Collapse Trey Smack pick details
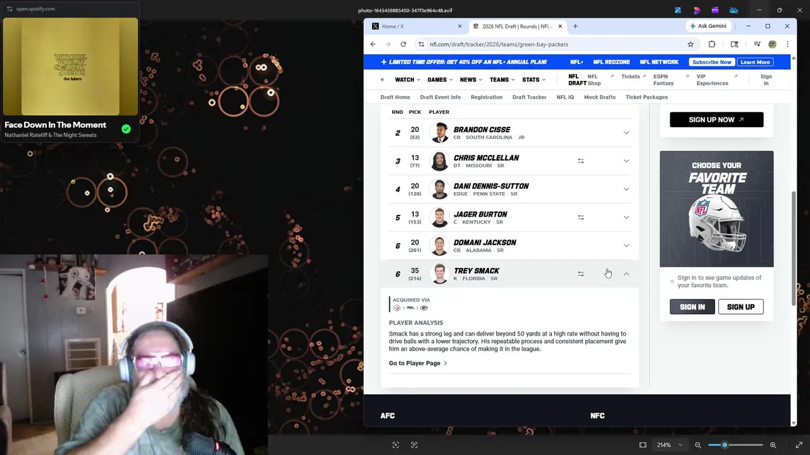Screen dimensions: 810x455 coord(626,274)
